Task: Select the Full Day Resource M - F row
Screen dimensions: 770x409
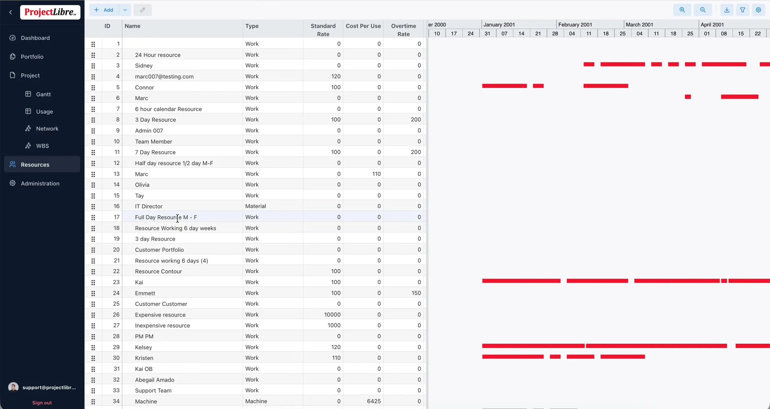Action: 255,217
